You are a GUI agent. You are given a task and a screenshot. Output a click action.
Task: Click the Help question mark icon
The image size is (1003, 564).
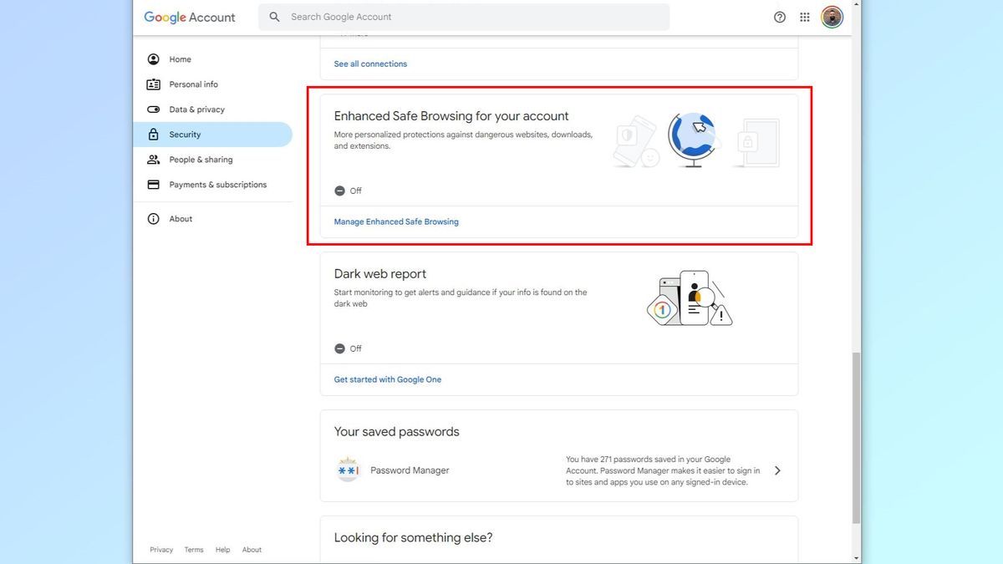779,17
